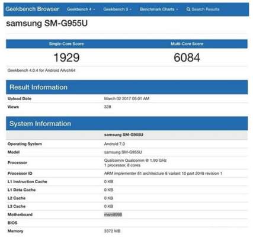Expand the Geekbench 3 dropdown menu
The height and width of the screenshot is (237, 253).
(117, 9)
